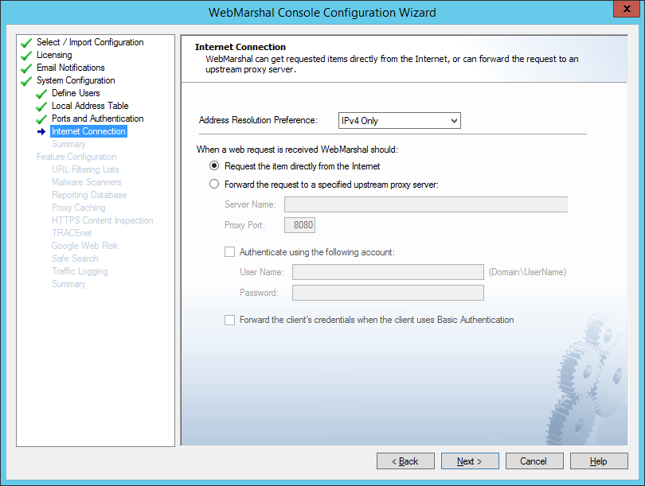
Task: Click the Server Name text field
Action: click(x=425, y=205)
